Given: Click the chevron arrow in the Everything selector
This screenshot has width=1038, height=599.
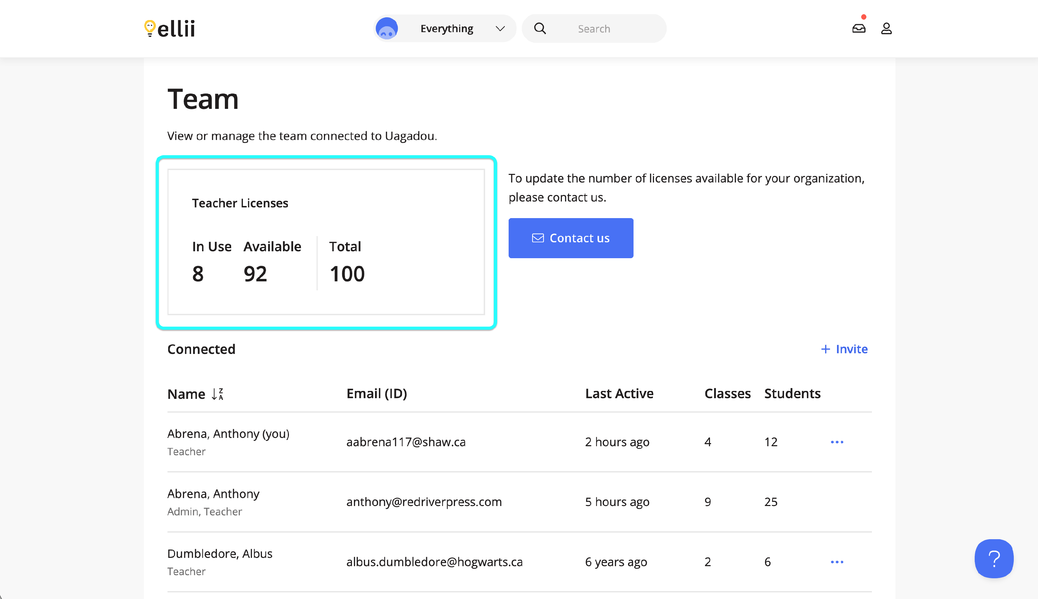Looking at the screenshot, I should 500,28.
